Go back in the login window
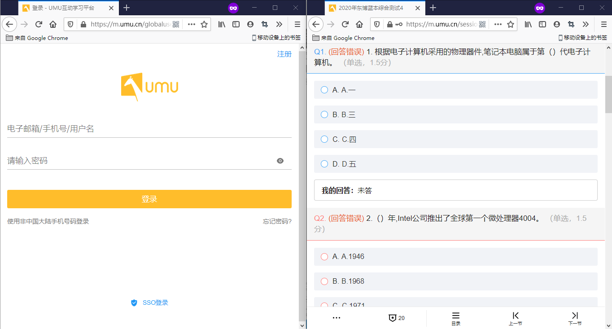Image resolution: width=612 pixels, height=329 pixels. pos(9,25)
